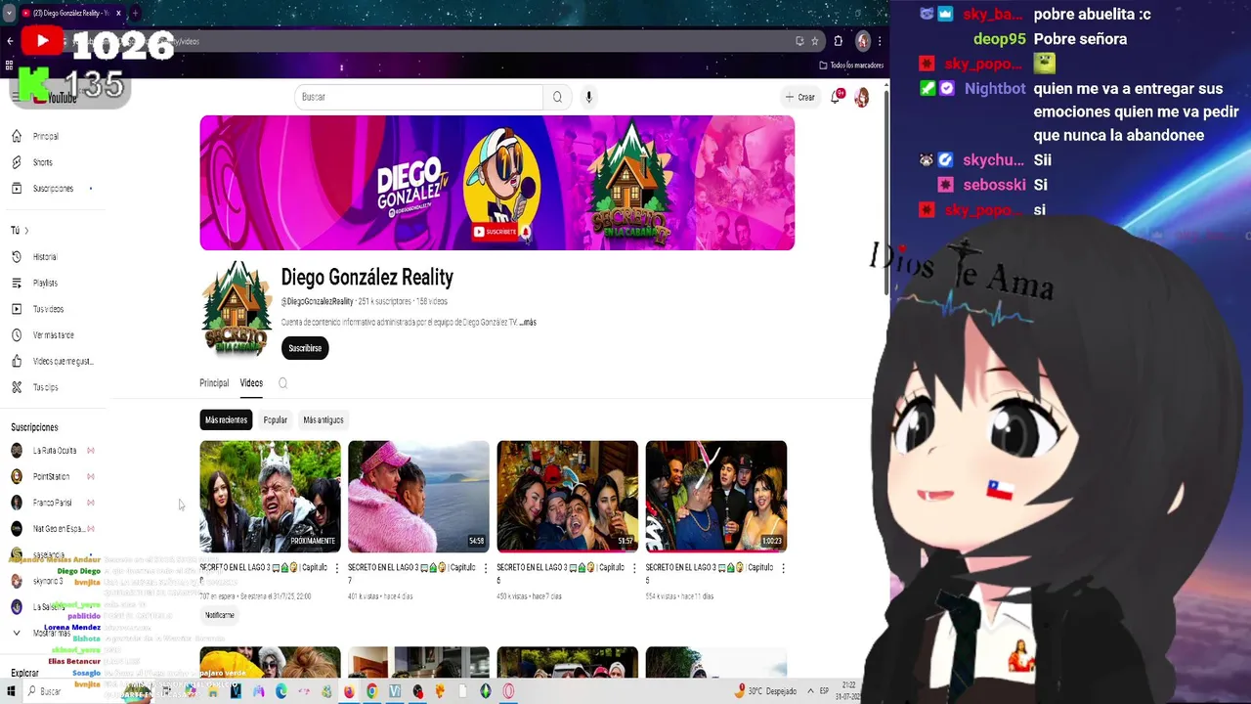Open a new browser tab

(135, 13)
